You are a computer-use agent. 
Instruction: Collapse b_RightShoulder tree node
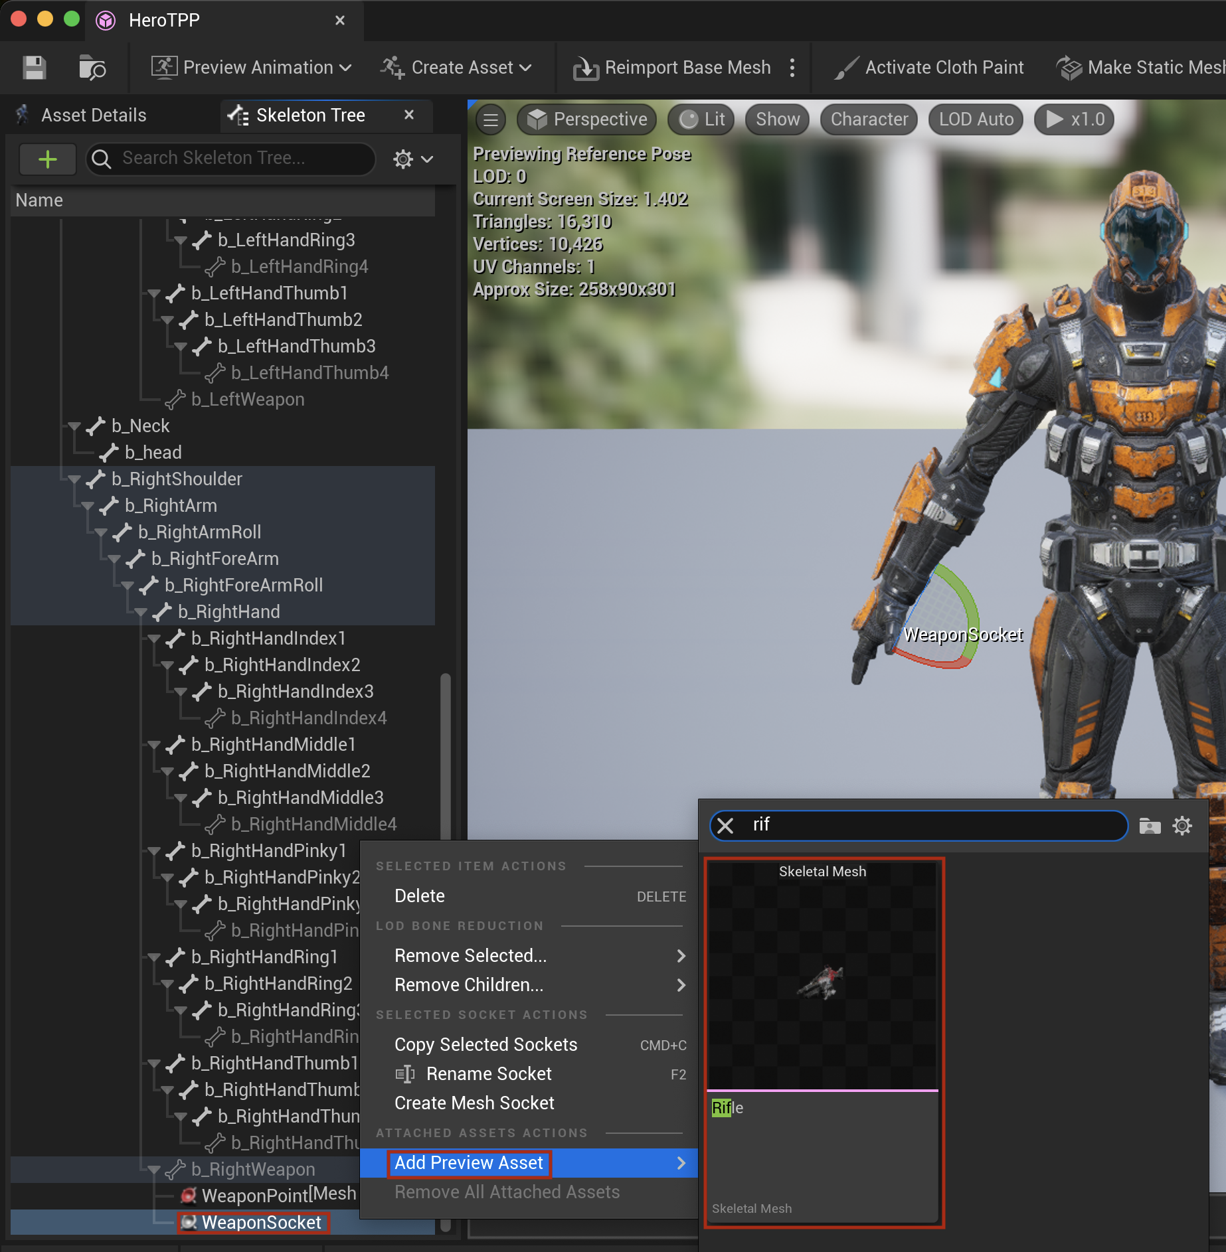pos(74,479)
